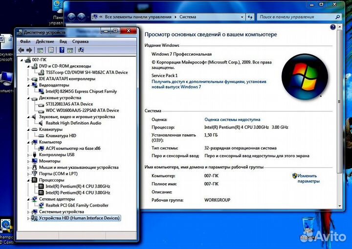Click the WORKGROUP value
This screenshot has width=352, height=249.
217,200
